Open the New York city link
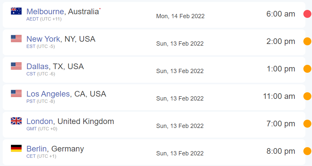 click(x=43, y=39)
